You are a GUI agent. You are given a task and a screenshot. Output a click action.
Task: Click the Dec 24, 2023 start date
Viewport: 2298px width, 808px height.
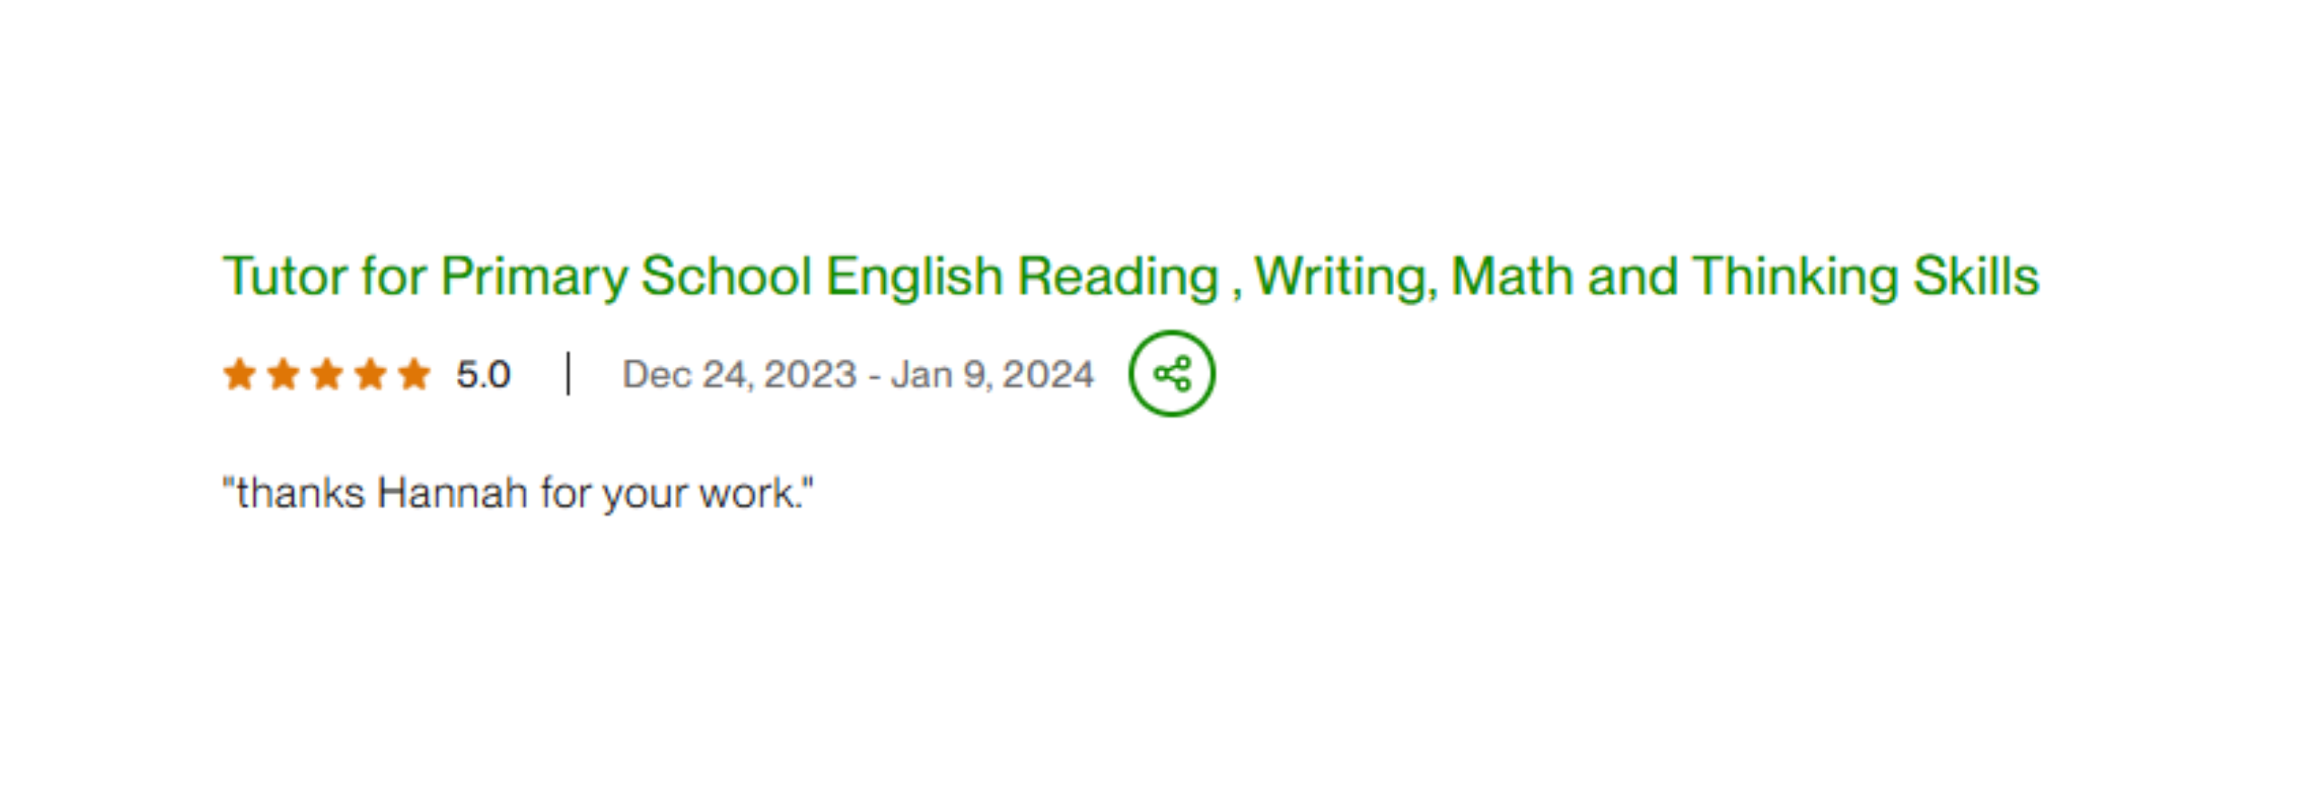click(739, 374)
